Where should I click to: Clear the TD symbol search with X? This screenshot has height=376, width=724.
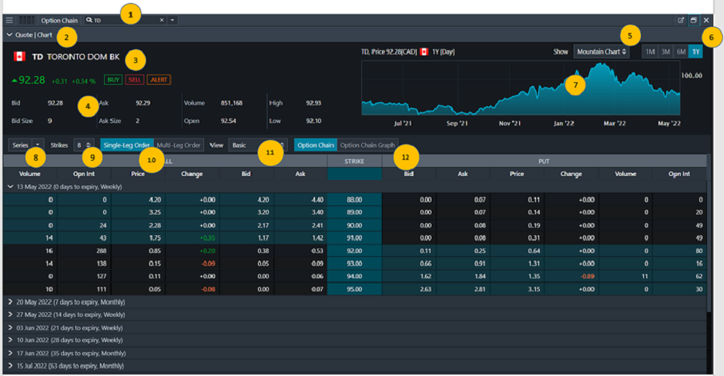tap(162, 20)
